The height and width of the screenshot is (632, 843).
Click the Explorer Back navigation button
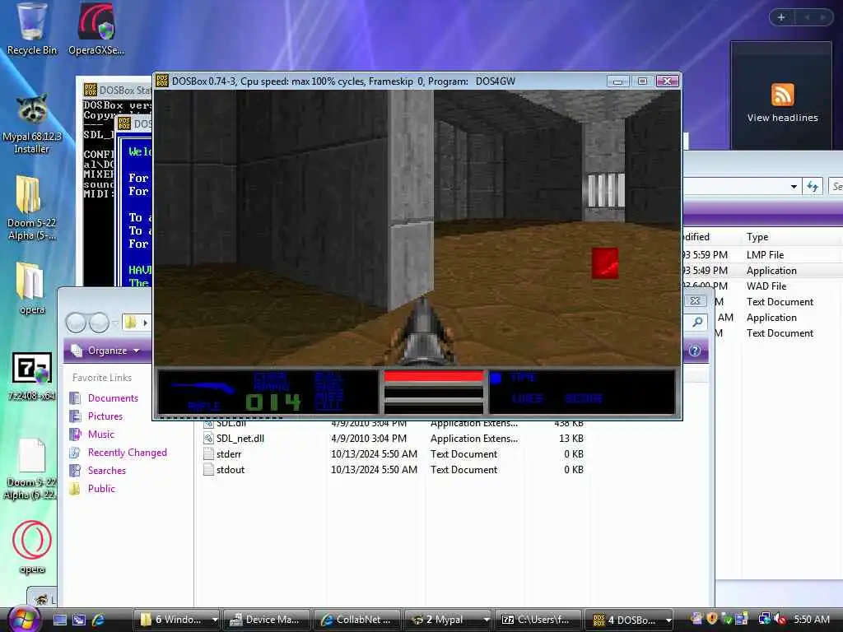pos(76,323)
